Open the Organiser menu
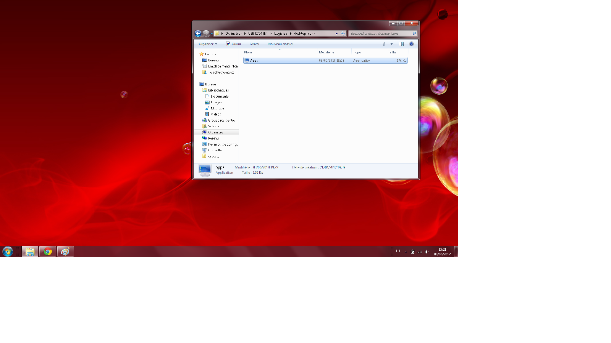 [x=208, y=44]
